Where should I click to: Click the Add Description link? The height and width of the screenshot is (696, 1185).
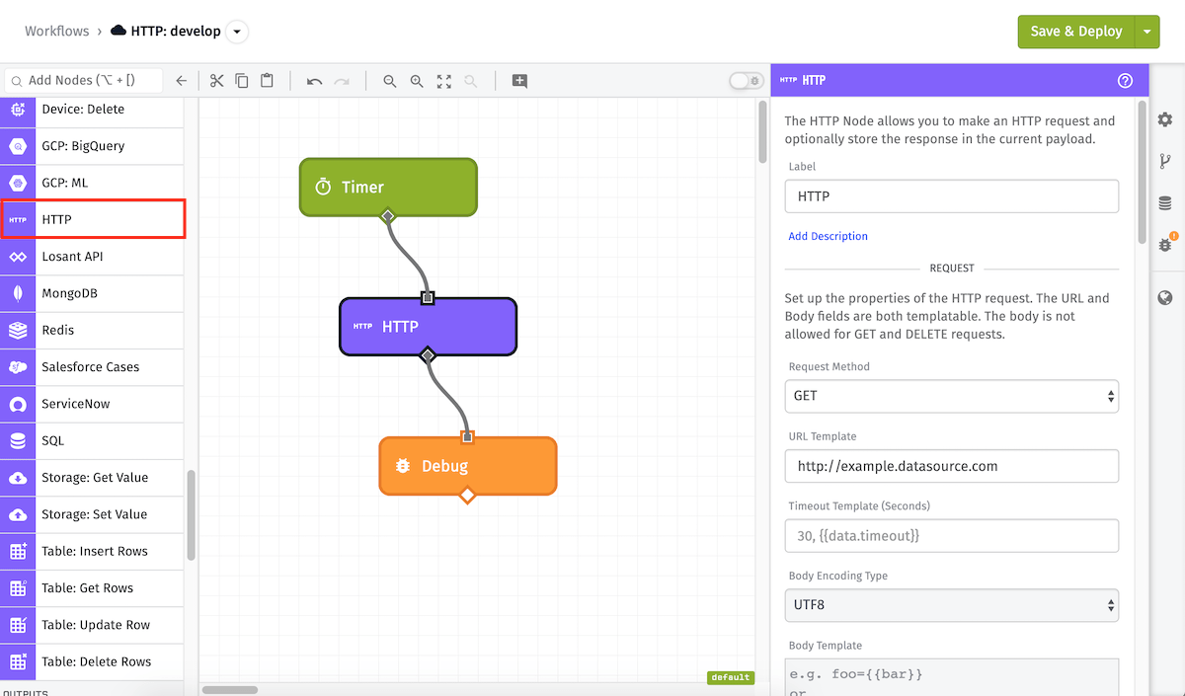[x=828, y=236]
